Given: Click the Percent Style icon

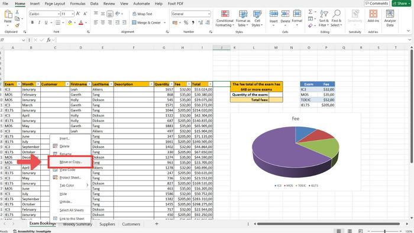Looking at the screenshot, I should pyautogui.click(x=186, y=22).
